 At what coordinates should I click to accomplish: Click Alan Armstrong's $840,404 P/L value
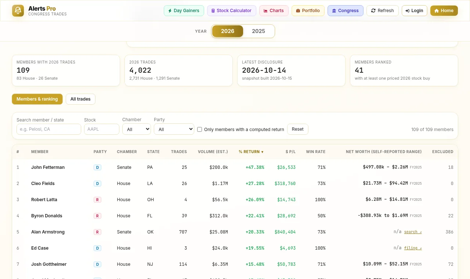pos(285,232)
